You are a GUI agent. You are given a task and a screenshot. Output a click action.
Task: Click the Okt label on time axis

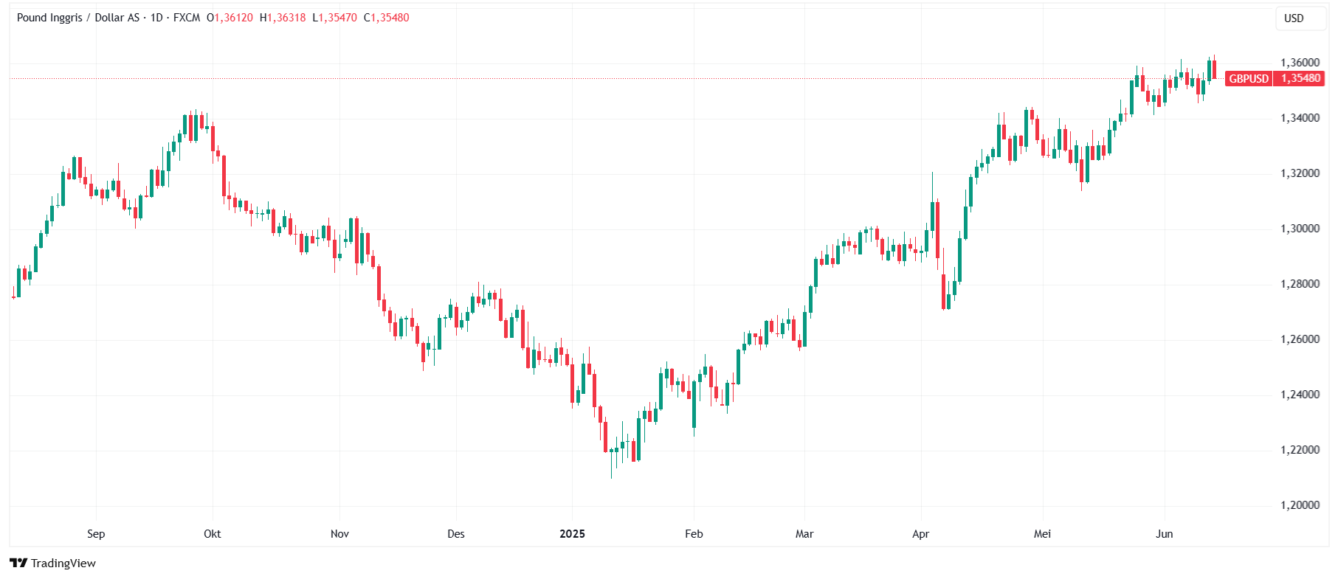click(213, 534)
